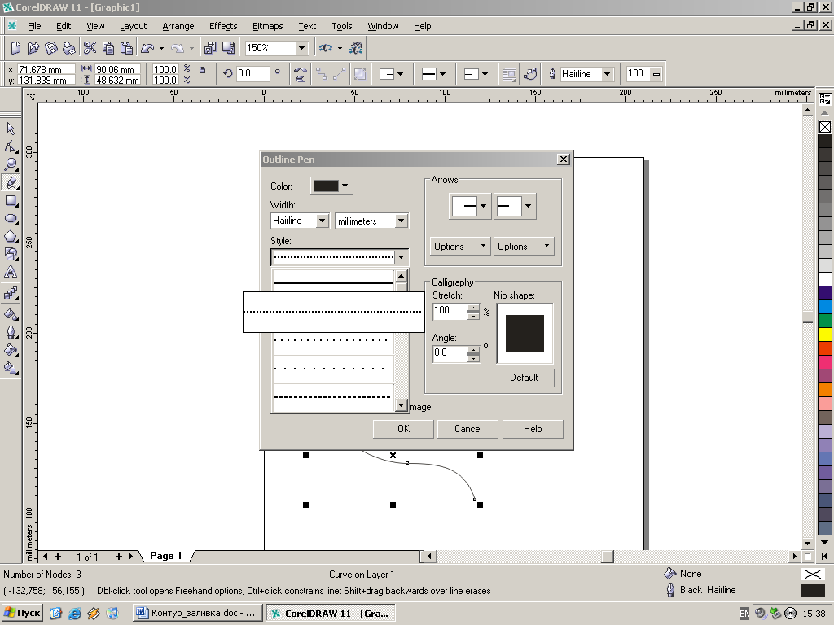Open the zoom level 150% dropdown
The image size is (834, 625).
pos(301,48)
